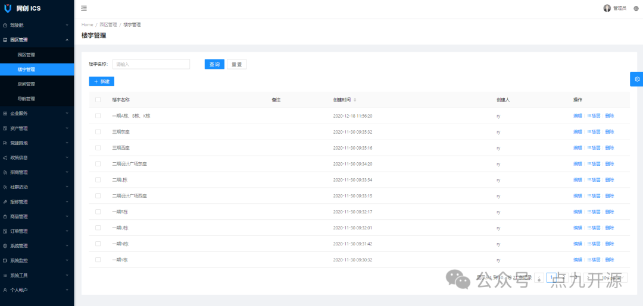The width and height of the screenshot is (643, 306).
Task: Click the 楼宇名称 column header
Action: [x=121, y=100]
